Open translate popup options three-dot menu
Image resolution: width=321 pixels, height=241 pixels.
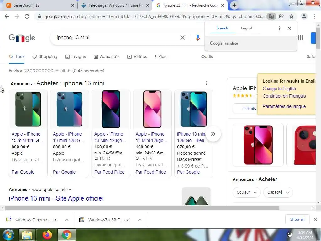pyautogui.click(x=279, y=28)
